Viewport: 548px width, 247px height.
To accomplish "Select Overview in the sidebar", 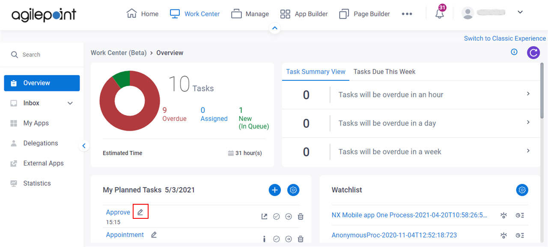I will click(x=42, y=83).
